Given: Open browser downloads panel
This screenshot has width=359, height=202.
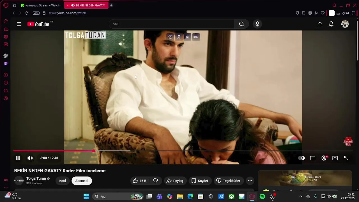Looking at the screenshot, I should pos(338,13).
